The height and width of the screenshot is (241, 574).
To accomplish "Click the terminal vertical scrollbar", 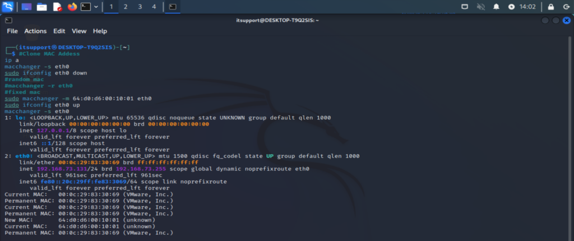I will tap(571, 137).
